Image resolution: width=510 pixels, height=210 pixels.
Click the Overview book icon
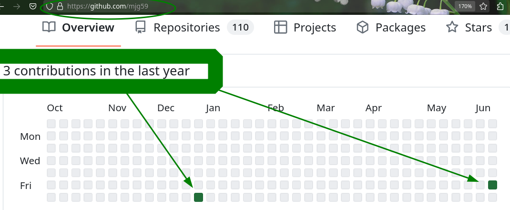pos(49,27)
